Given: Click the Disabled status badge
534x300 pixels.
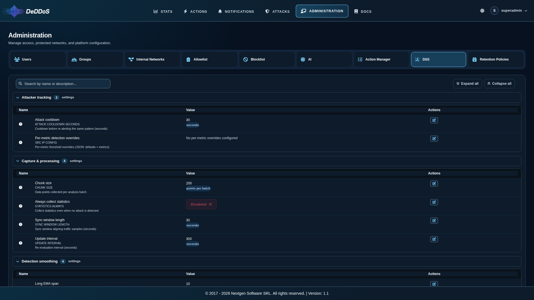Looking at the screenshot, I should 201,204.
